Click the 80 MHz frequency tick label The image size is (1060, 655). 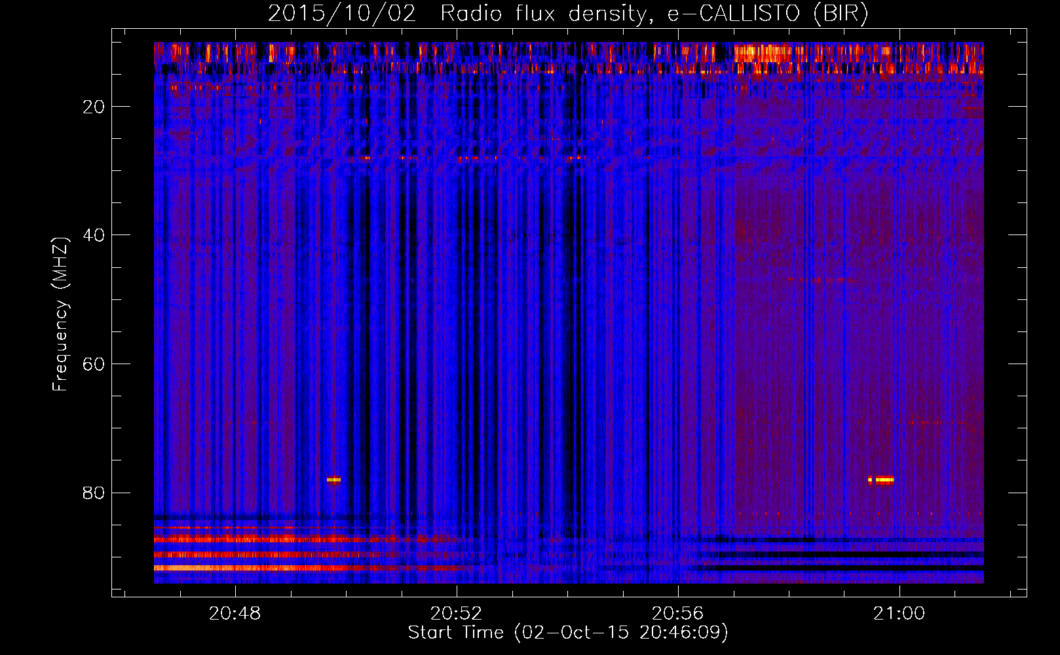tap(94, 493)
